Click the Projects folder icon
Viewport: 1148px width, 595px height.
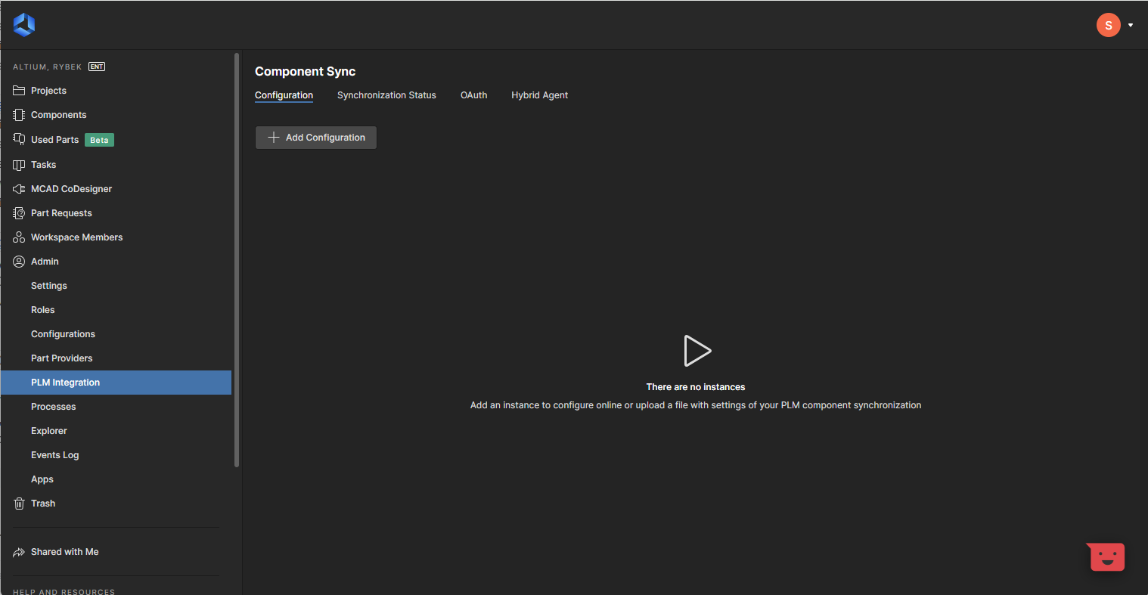[x=19, y=91]
